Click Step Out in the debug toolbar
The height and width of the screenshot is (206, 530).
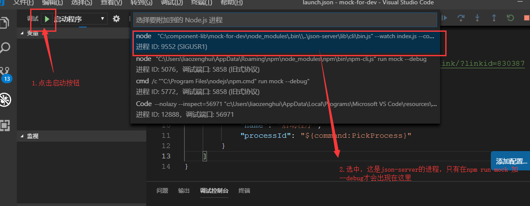pyautogui.click(x=494, y=18)
